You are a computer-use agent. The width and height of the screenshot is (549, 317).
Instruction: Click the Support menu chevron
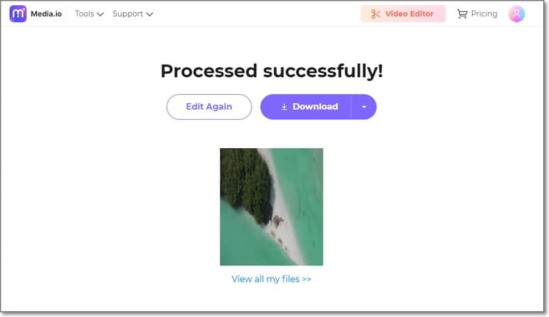click(149, 14)
